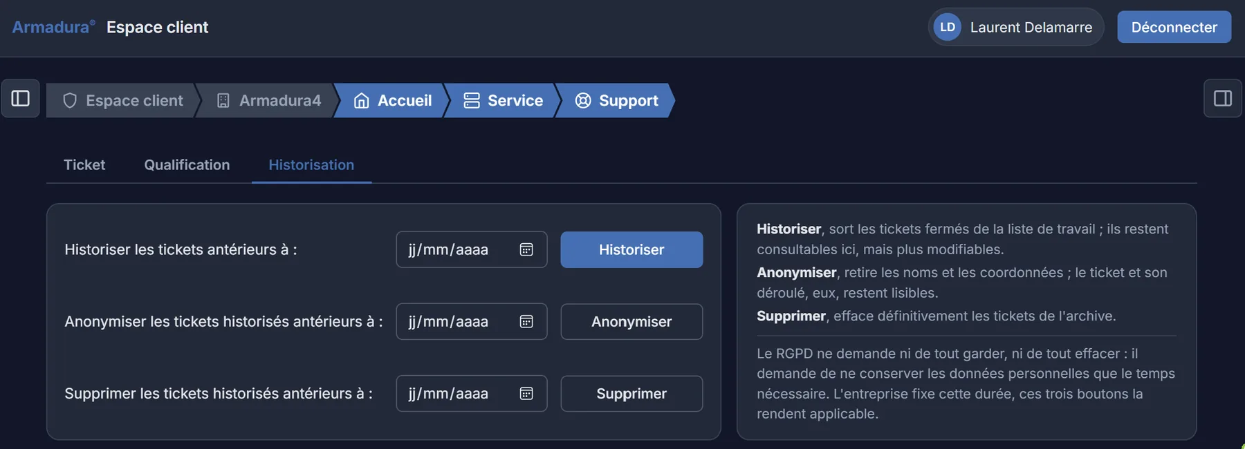Open calendar picker in Supprimer date field

[526, 393]
